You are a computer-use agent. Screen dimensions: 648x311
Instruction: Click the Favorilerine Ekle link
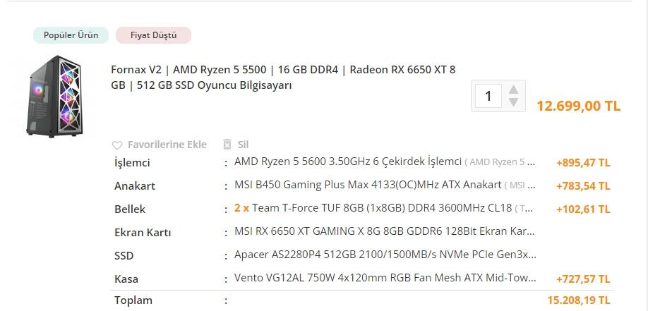tap(167, 145)
